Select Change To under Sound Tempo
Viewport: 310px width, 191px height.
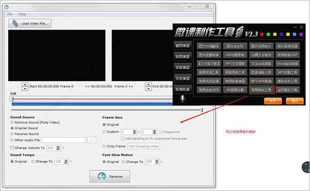tap(33, 162)
